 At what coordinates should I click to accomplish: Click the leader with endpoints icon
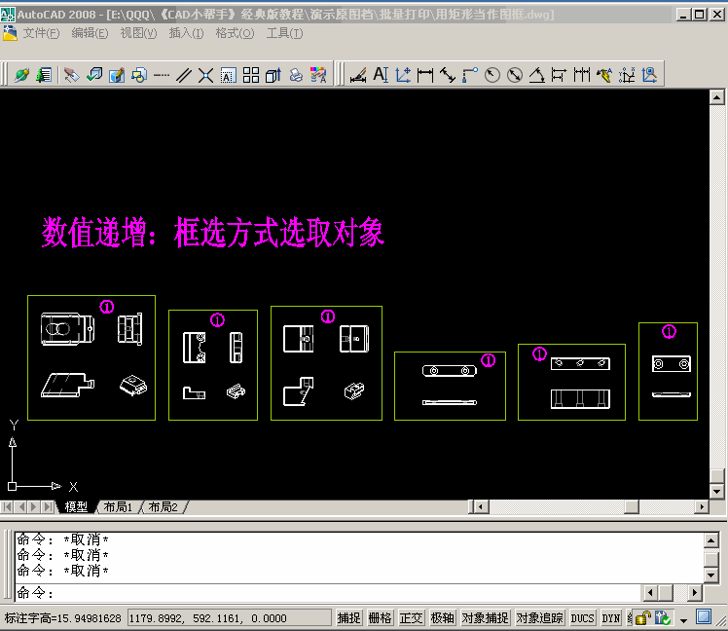pos(470,75)
